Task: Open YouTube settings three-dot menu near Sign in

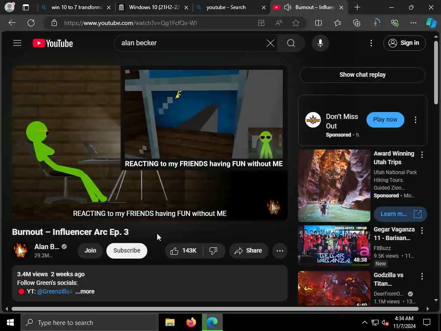Action: coord(371,43)
